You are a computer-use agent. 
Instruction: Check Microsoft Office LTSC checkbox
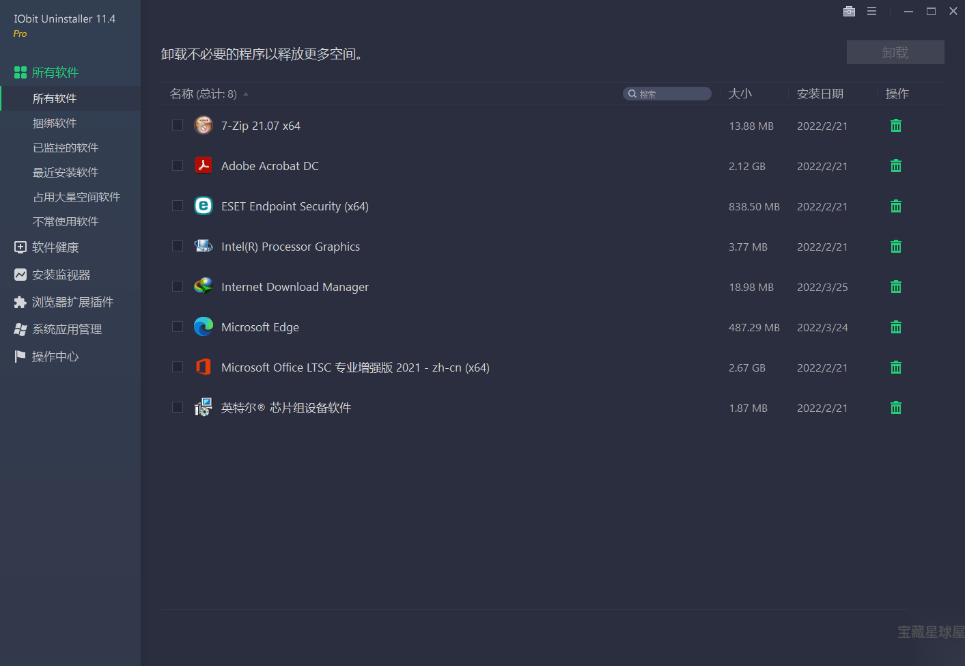tap(178, 367)
